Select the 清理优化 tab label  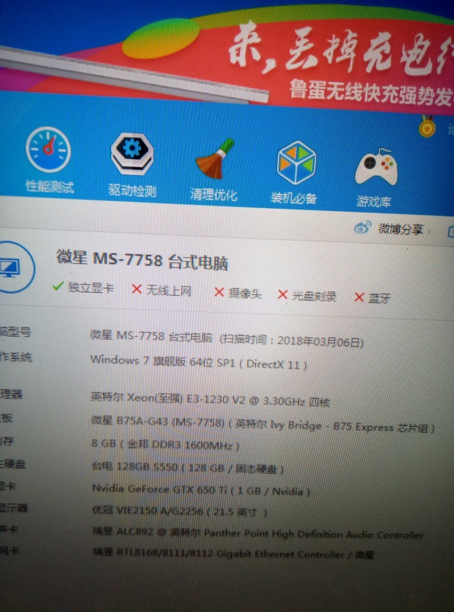tap(214, 194)
